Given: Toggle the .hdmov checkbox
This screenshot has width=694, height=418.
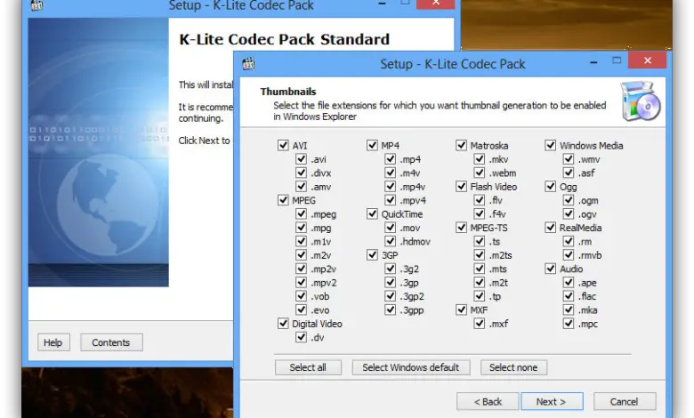Looking at the screenshot, I should (391, 241).
